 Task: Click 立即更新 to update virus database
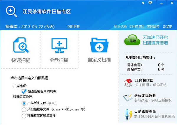(x=73, y=27)
